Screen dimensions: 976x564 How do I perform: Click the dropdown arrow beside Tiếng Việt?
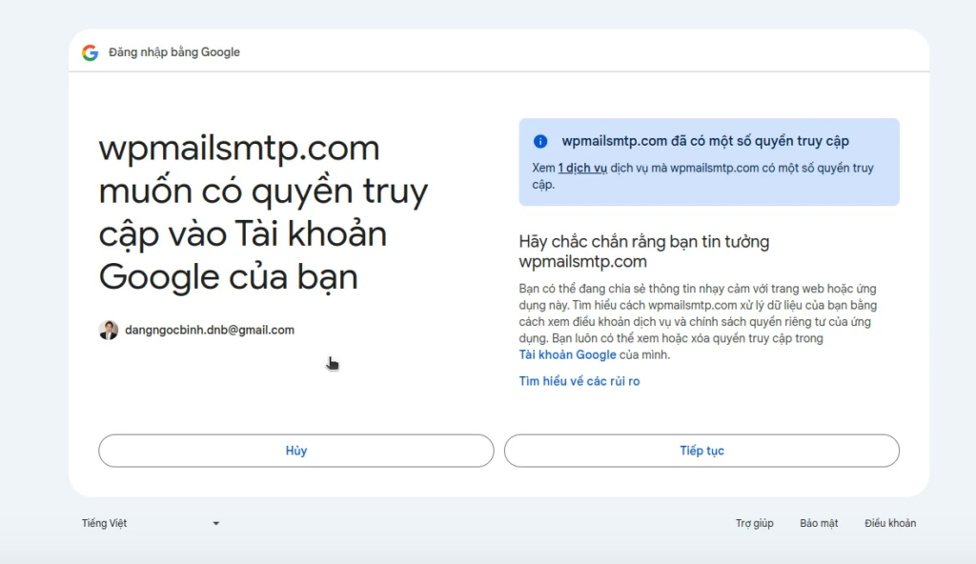point(216,523)
